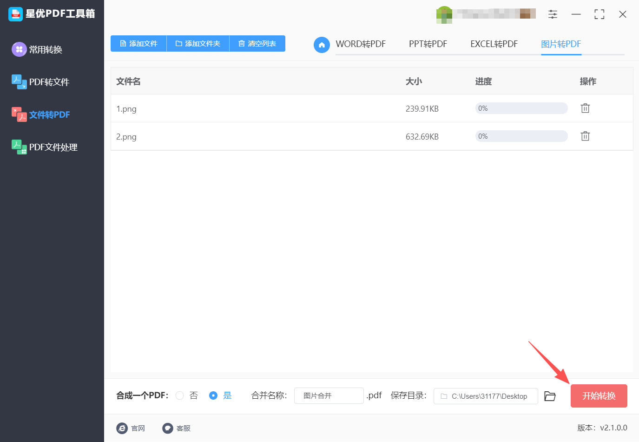Viewport: 639px width, 442px height.
Task: Switch to the EXCEL转PDF tab
Action: [x=494, y=44]
